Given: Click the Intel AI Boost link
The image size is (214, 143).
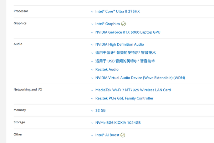Looking at the screenshot, I should tap(107, 135).
